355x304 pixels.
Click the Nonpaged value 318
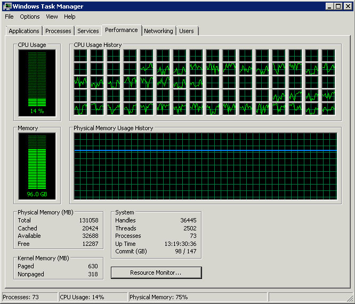(x=93, y=274)
